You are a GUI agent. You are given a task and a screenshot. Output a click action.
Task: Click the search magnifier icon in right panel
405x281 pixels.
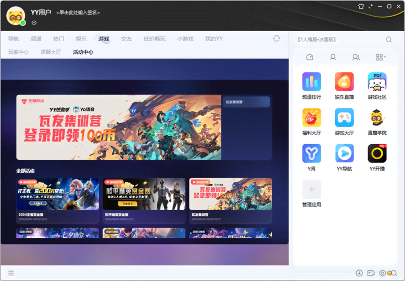point(389,40)
